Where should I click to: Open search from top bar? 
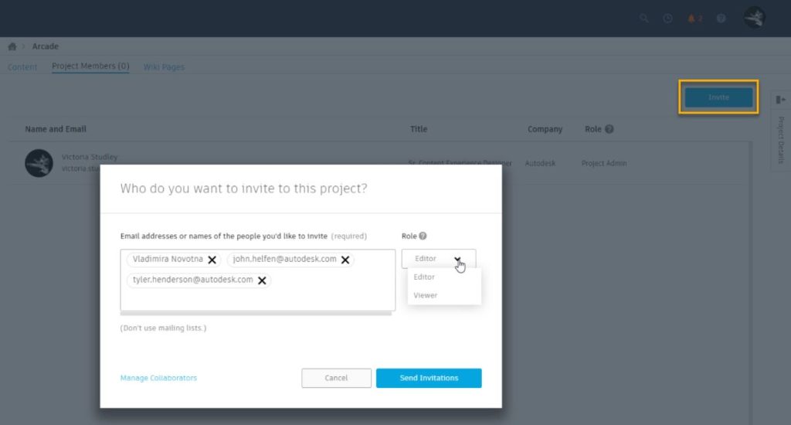pyautogui.click(x=644, y=19)
